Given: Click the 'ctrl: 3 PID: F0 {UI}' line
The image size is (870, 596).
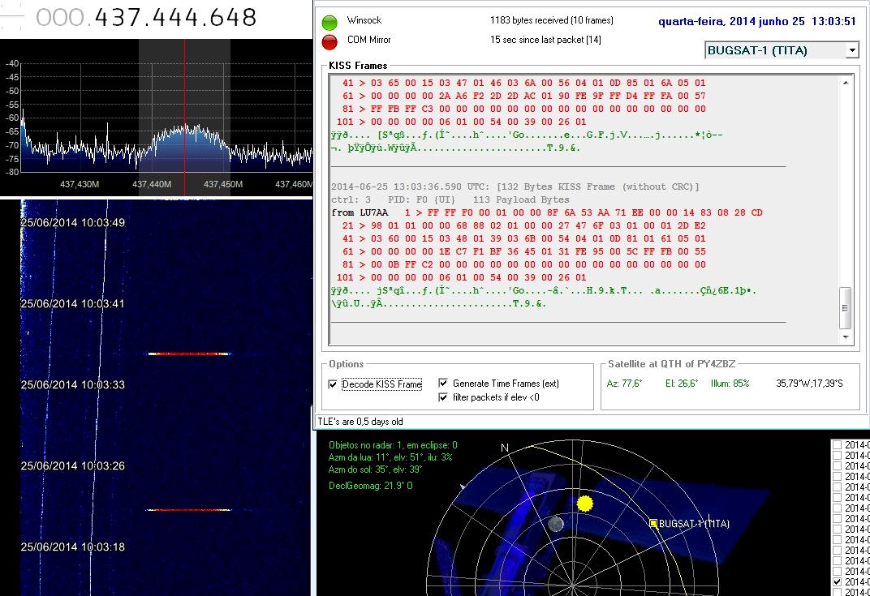Looking at the screenshot, I should 450,199.
